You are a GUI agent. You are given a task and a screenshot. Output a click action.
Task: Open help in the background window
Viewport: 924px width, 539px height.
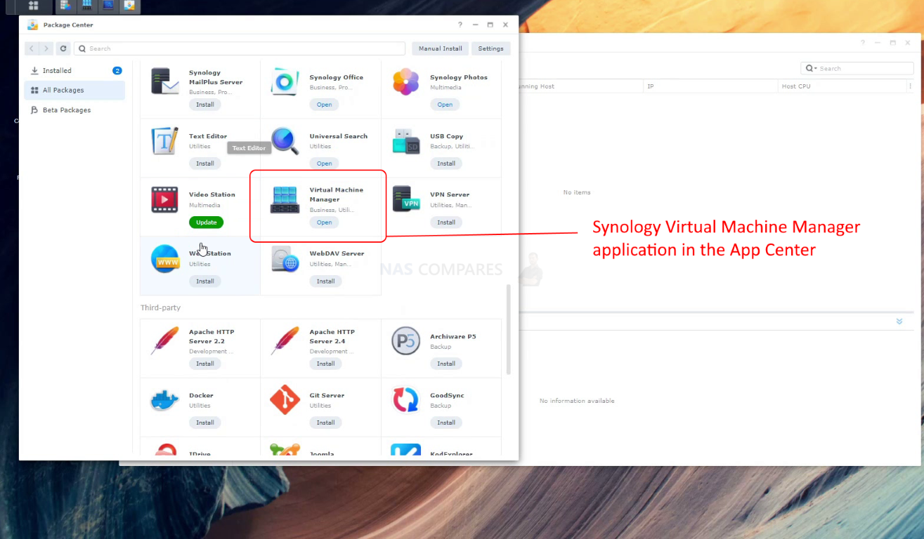click(x=863, y=43)
